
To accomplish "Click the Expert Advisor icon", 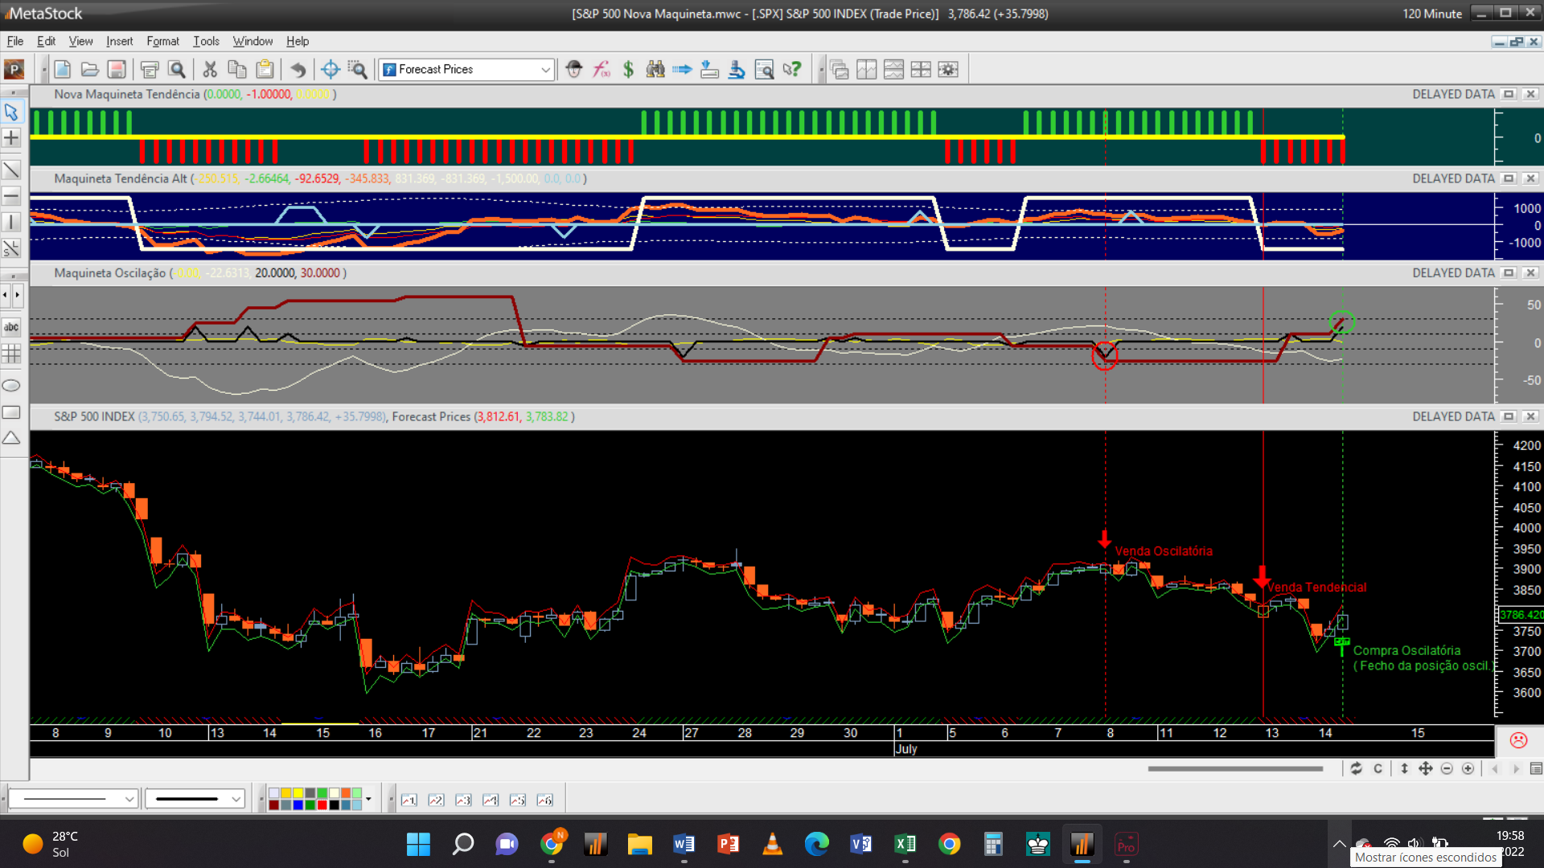I will click(573, 70).
